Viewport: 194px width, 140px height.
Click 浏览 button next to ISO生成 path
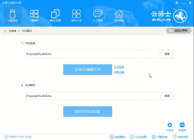pos(167,54)
